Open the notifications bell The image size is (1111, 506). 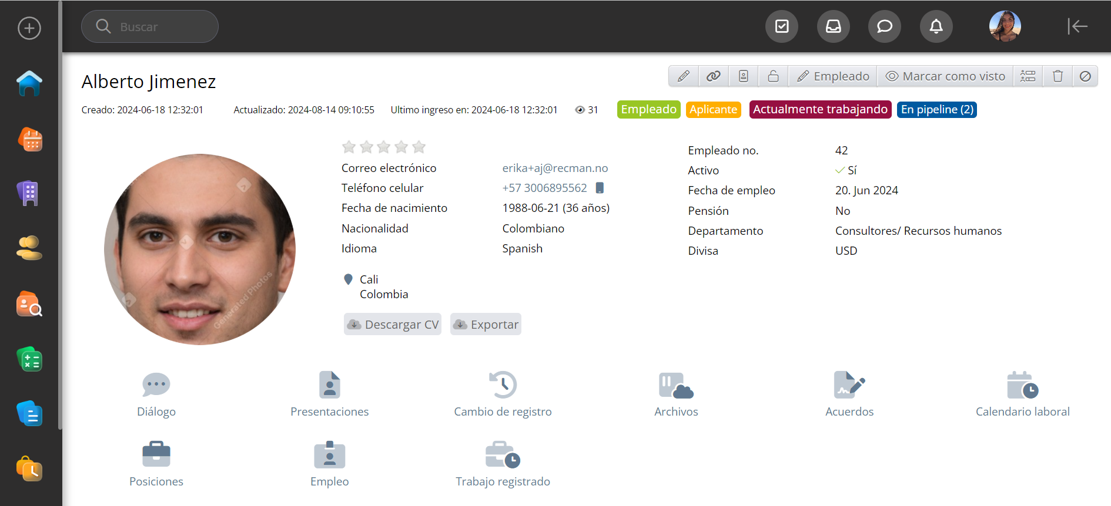[x=936, y=26]
